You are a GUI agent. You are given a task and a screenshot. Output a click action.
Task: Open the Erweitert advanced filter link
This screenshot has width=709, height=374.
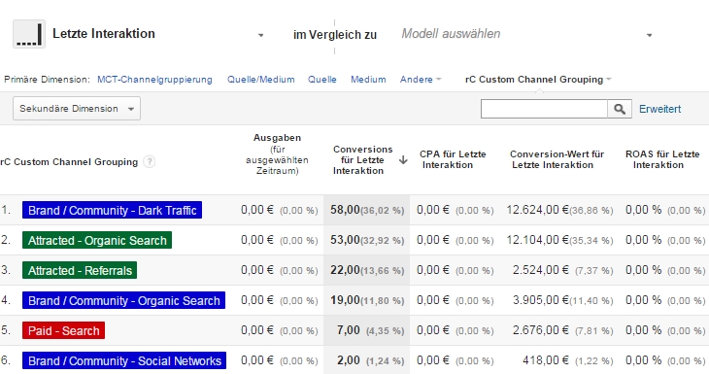(659, 109)
